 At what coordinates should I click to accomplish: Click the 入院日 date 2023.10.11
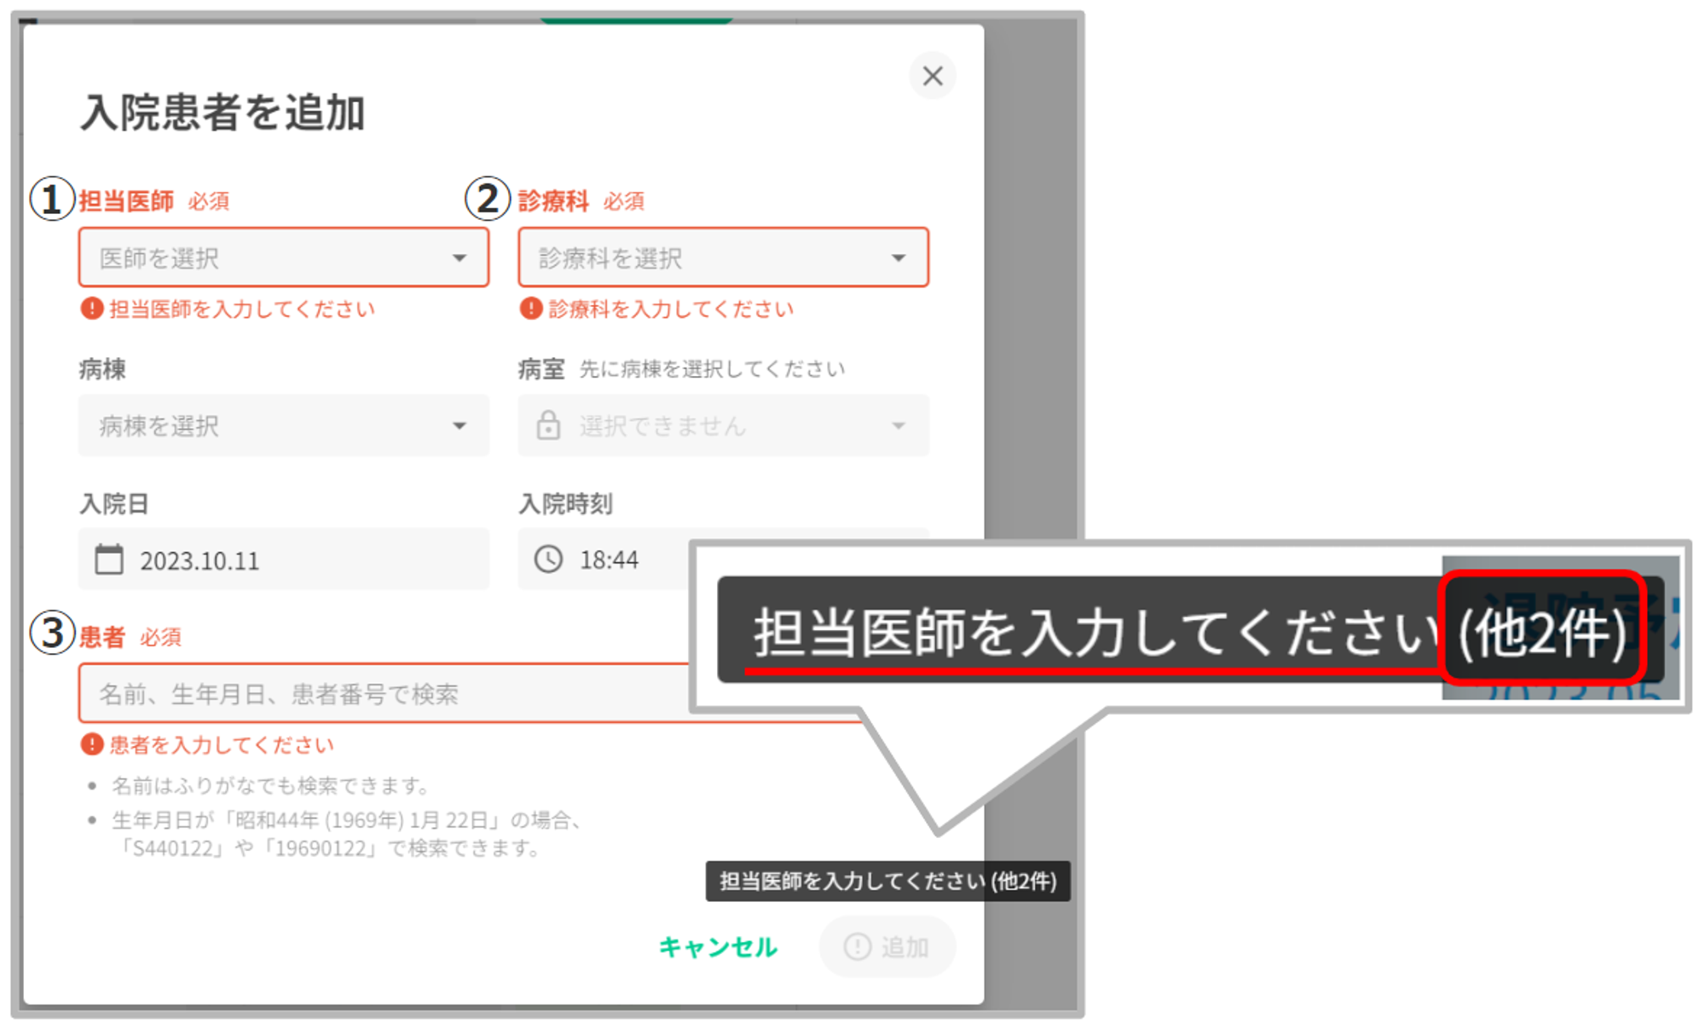point(199,561)
